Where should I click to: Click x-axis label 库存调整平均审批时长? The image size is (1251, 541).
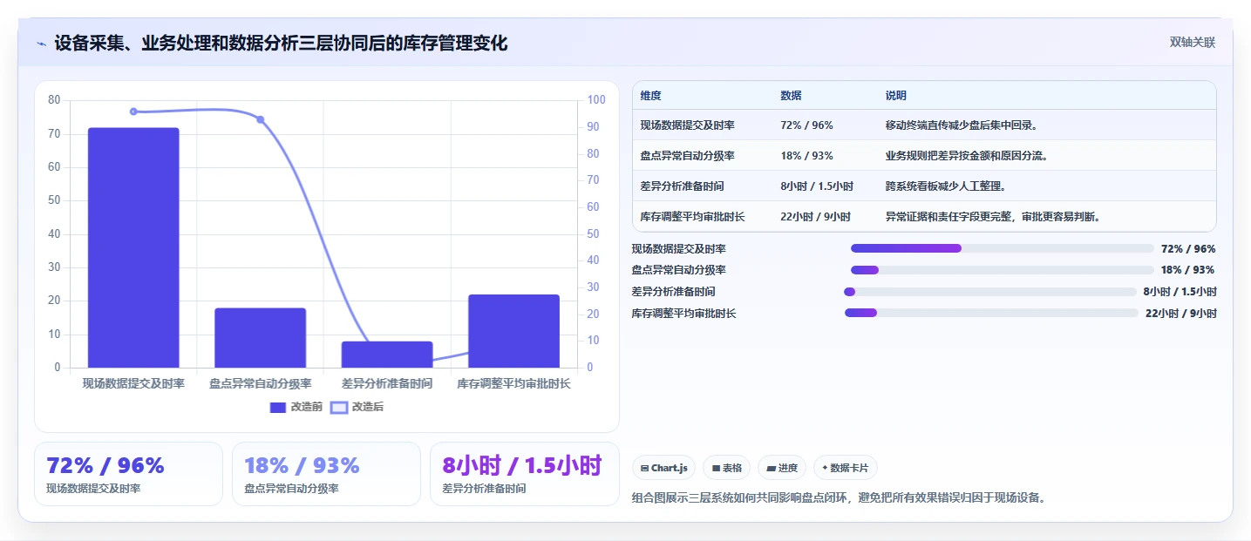(514, 383)
